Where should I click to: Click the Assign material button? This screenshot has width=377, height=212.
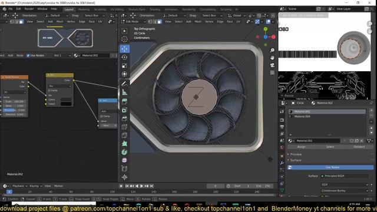[301, 147]
